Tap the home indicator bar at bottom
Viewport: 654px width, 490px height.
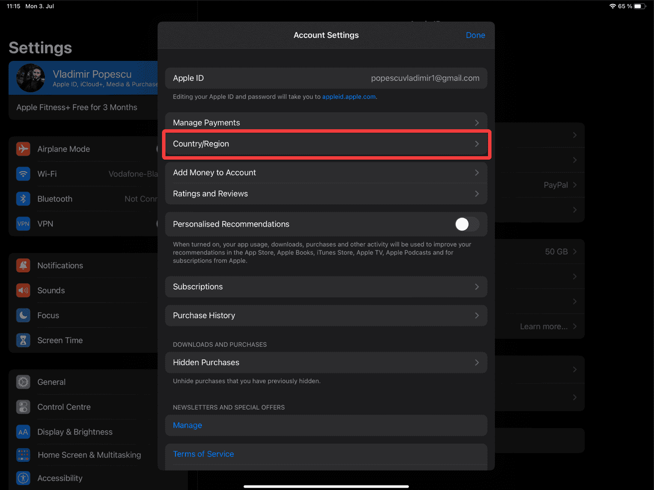327,486
